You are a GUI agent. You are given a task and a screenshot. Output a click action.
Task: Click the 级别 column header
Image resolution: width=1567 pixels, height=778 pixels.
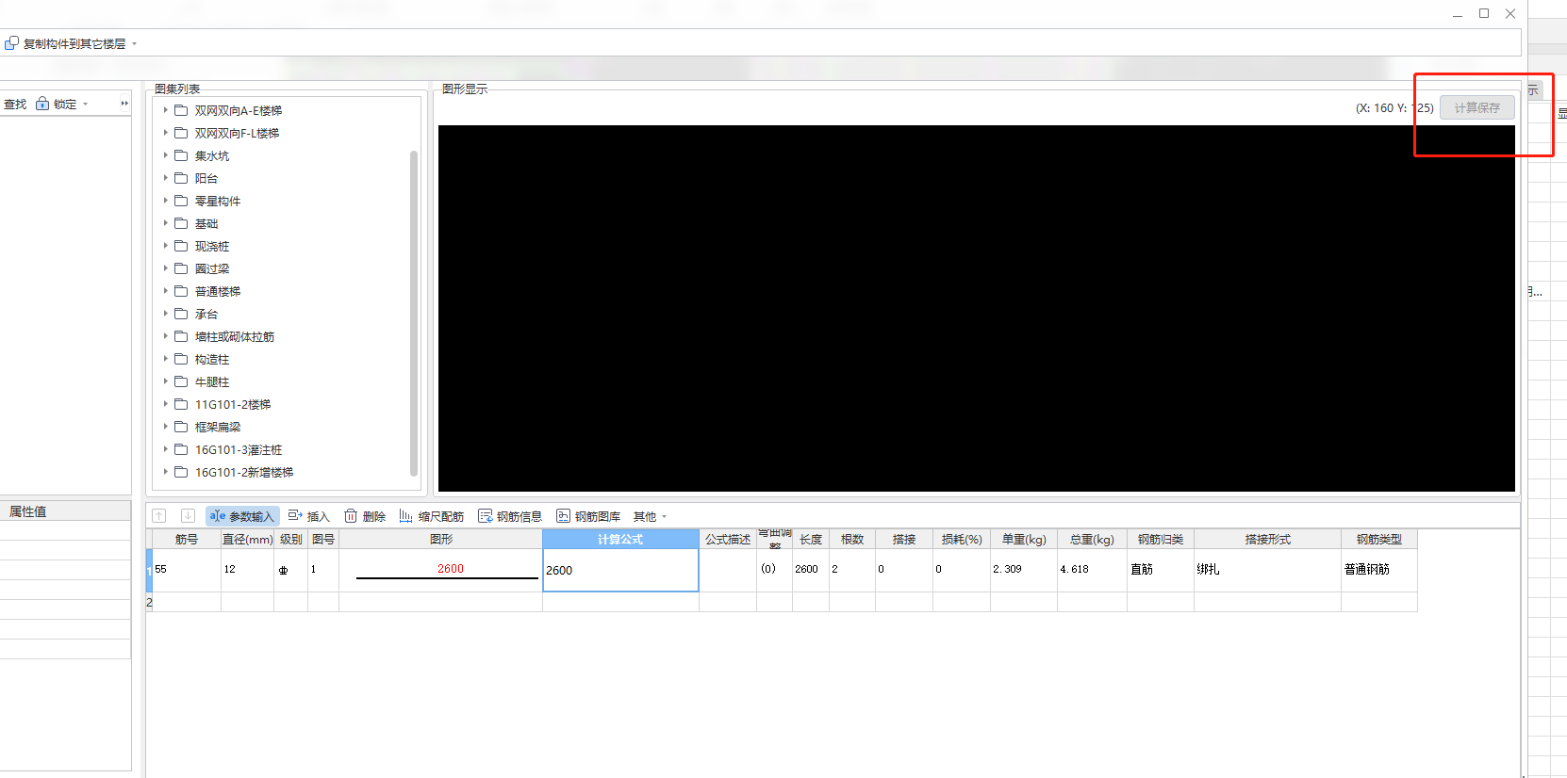pyautogui.click(x=290, y=539)
